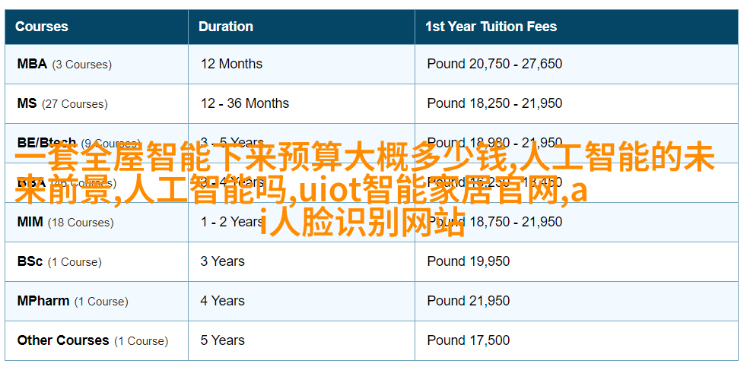
Task: Click the 12 - 36 Months duration cell
Action: click(245, 103)
